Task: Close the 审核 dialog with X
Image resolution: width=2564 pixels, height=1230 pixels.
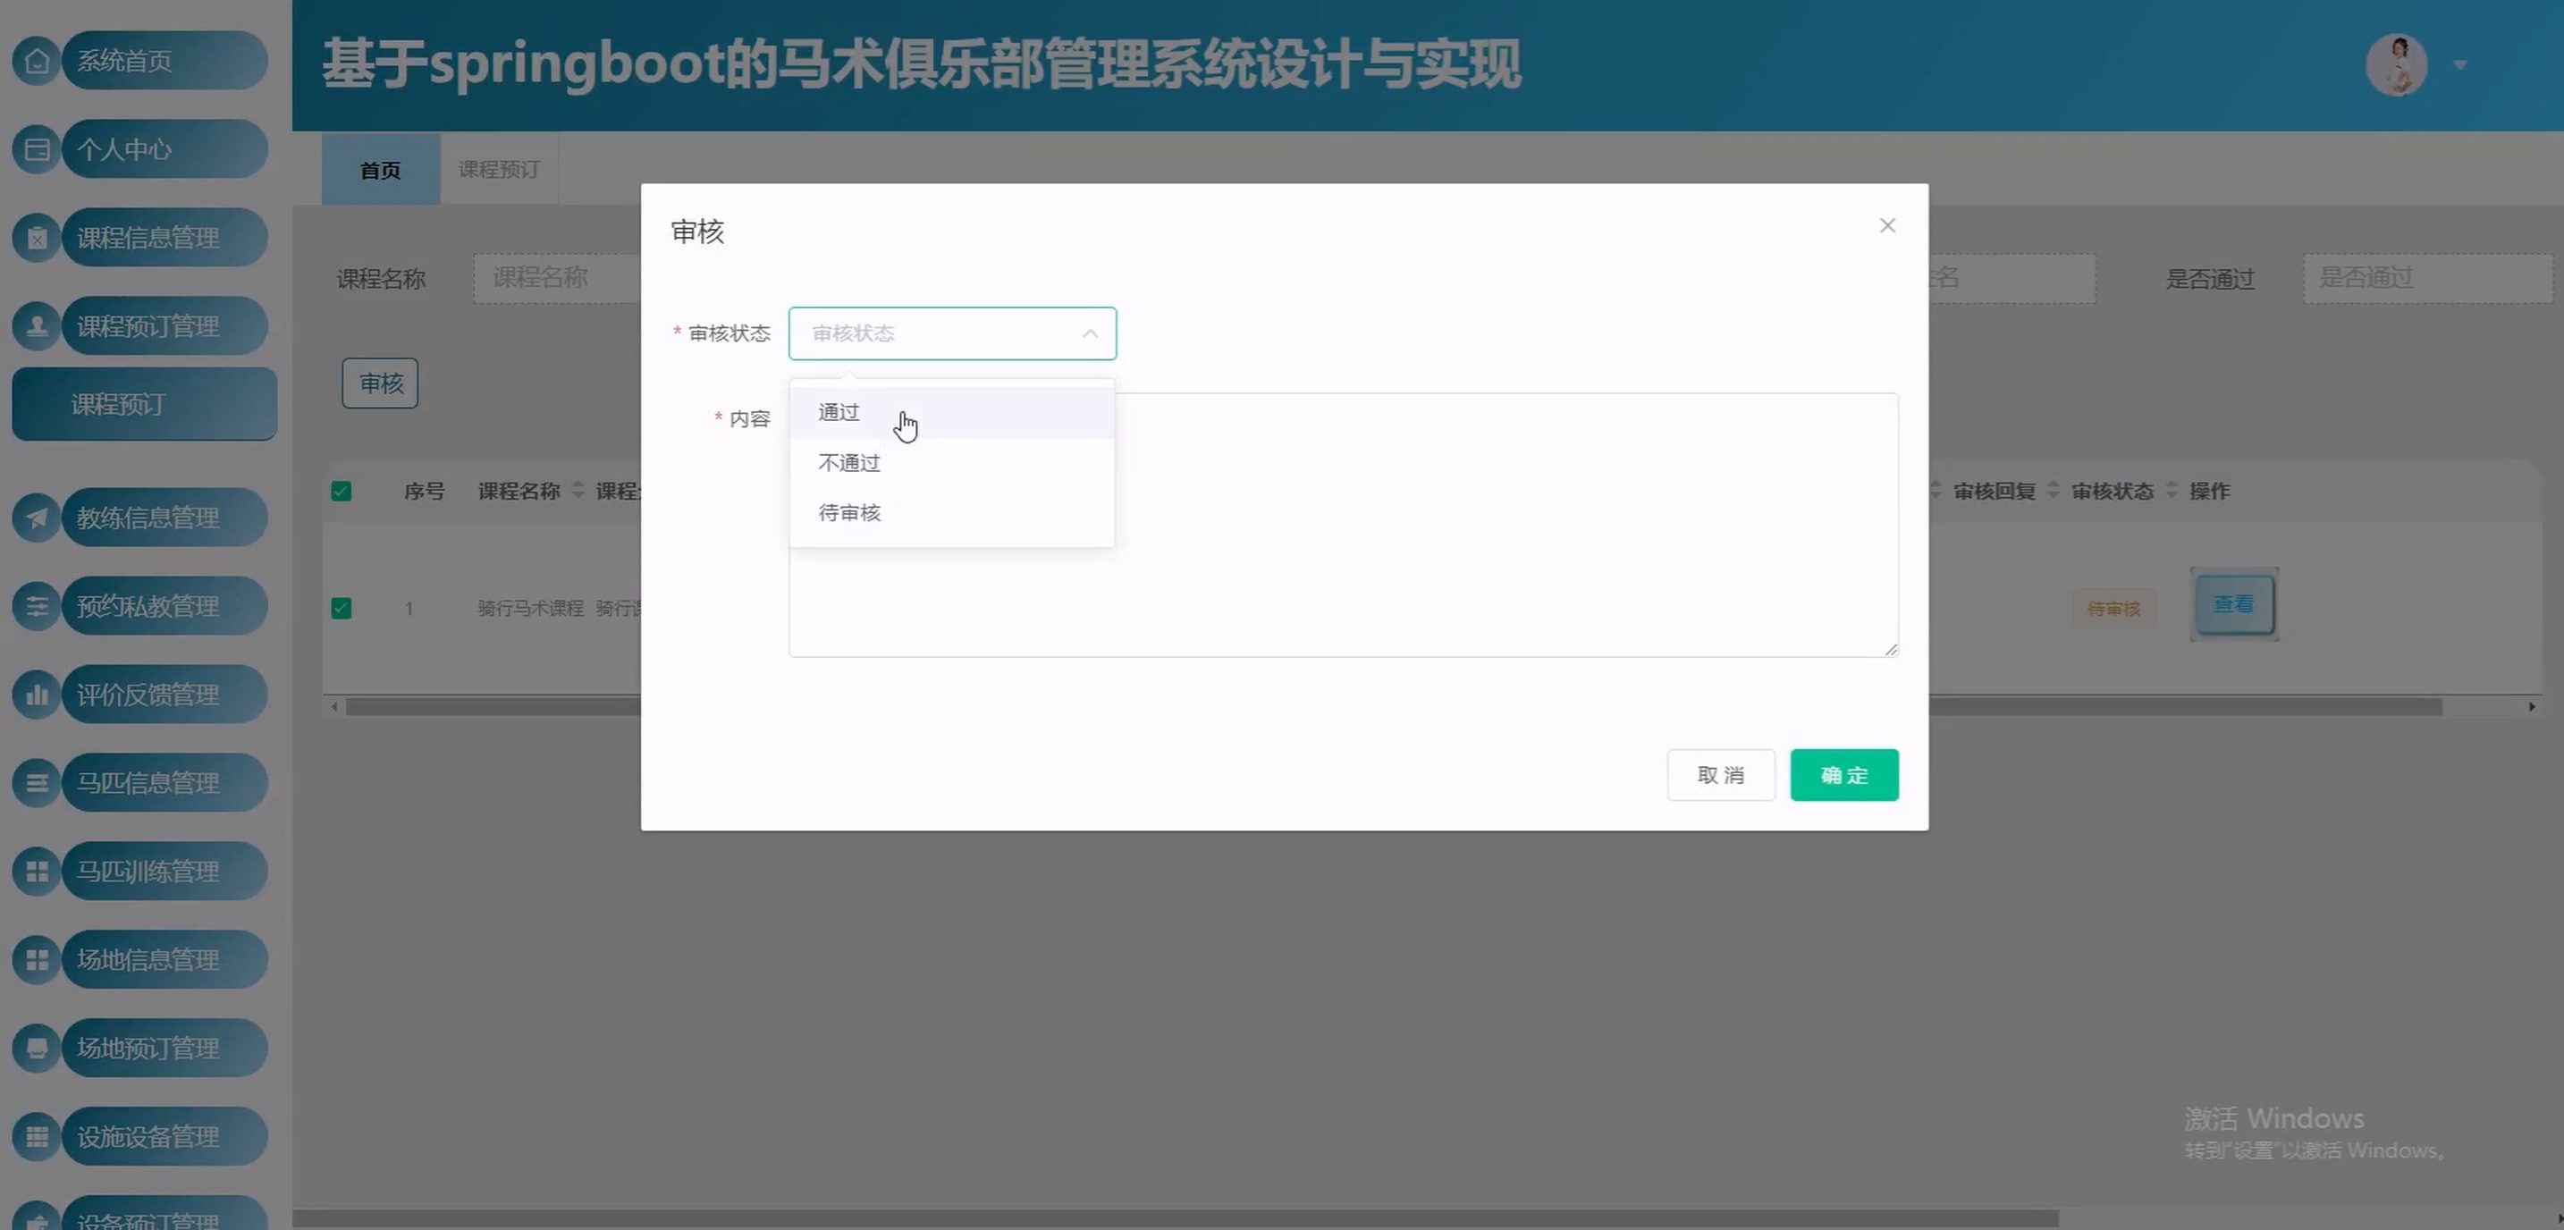Action: (x=1887, y=226)
